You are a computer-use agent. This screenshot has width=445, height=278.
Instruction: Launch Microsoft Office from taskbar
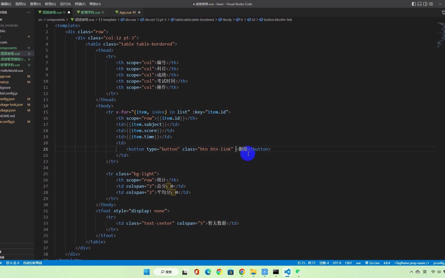click(x=197, y=272)
